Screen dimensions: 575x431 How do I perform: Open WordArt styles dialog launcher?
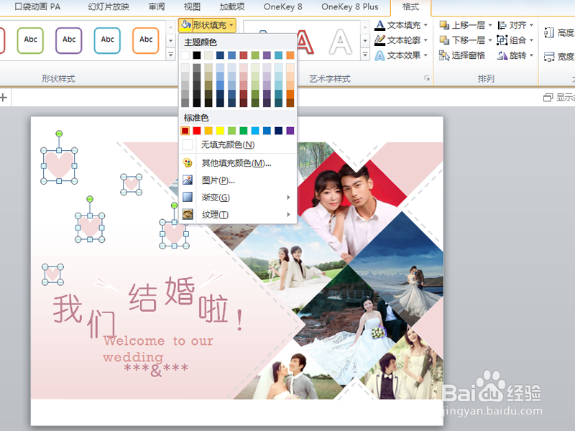pos(427,78)
